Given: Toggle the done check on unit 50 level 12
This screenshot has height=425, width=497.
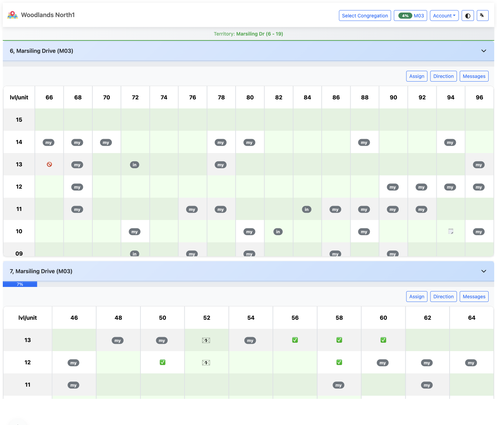Looking at the screenshot, I should click(x=162, y=362).
